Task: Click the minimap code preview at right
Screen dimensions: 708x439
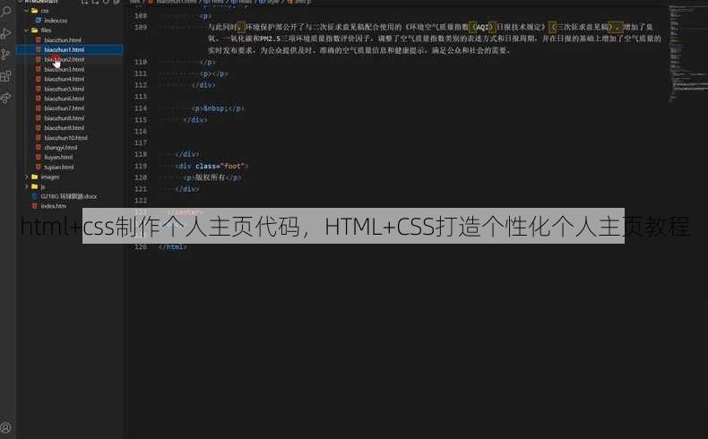Action: tap(687, 54)
